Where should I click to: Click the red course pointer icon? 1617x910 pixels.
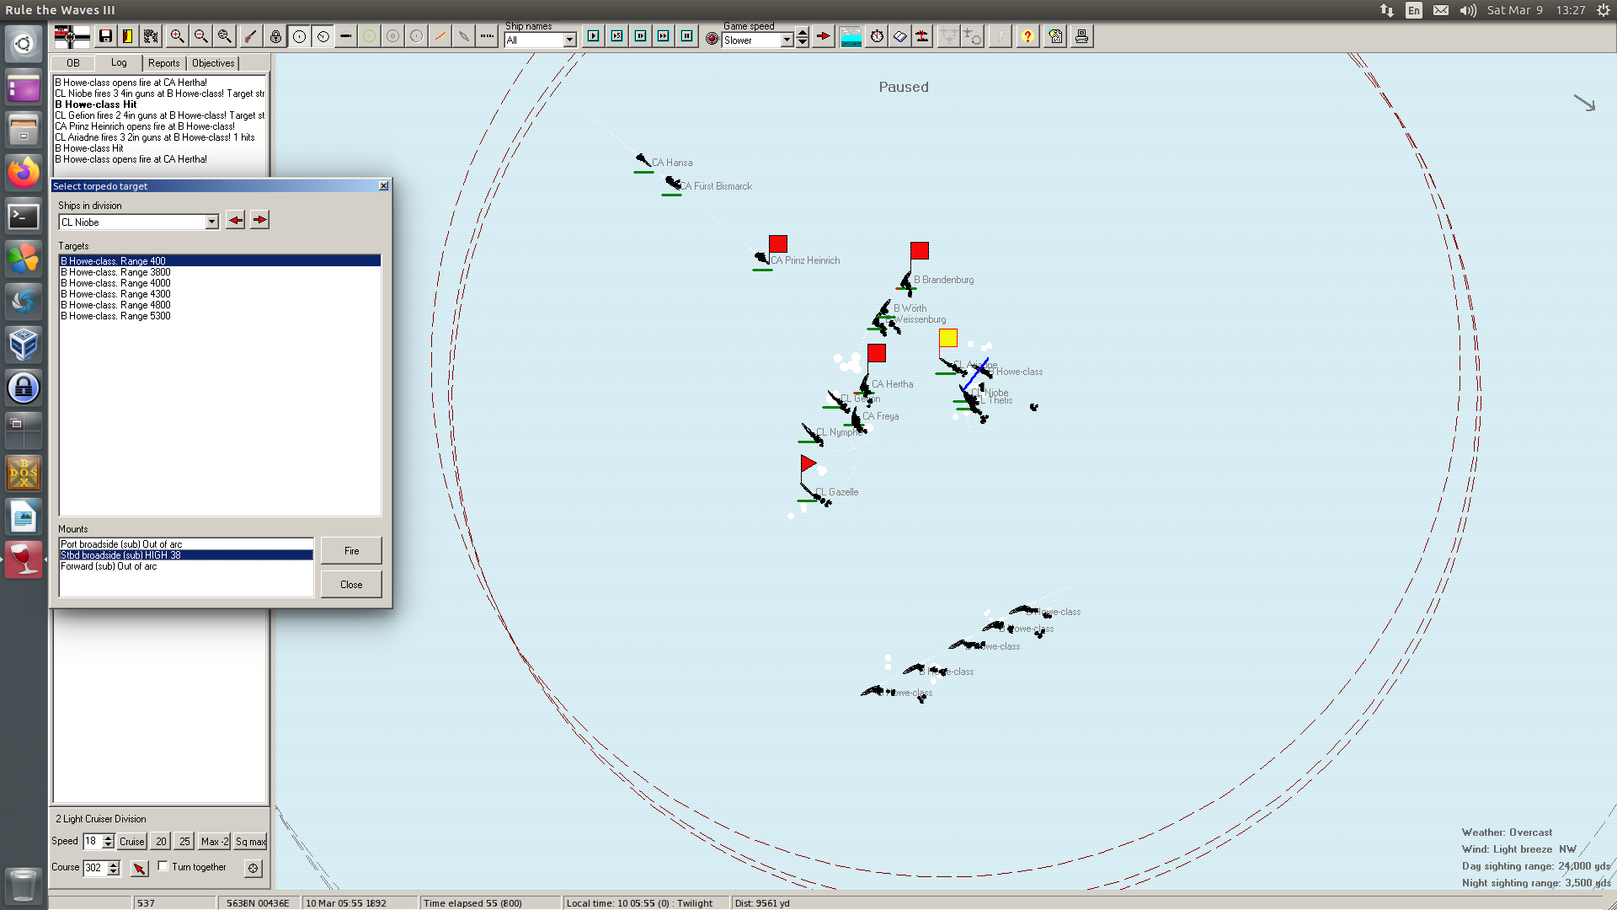(x=140, y=868)
